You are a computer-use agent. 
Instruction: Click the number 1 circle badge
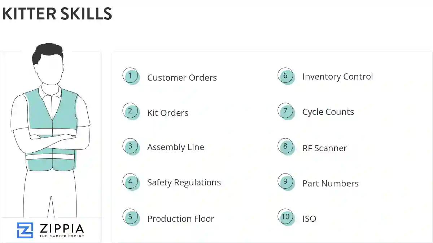pos(130,76)
